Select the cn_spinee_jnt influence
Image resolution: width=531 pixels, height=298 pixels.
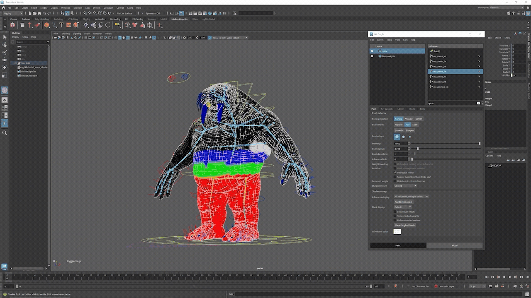click(440, 77)
